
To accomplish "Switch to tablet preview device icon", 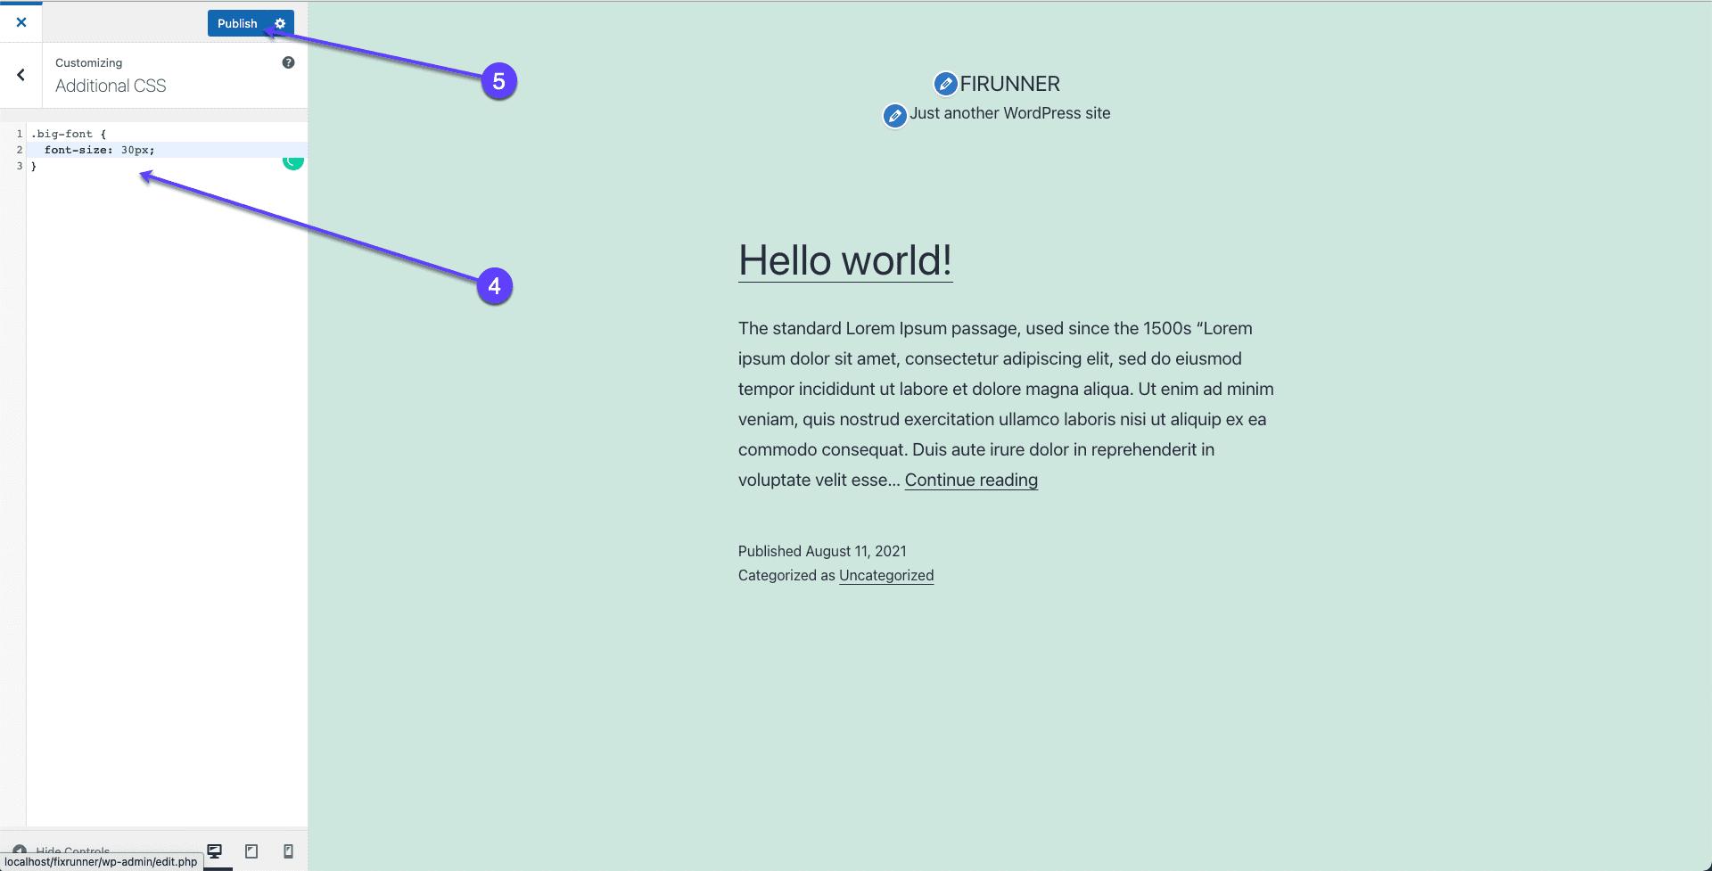I will (251, 851).
